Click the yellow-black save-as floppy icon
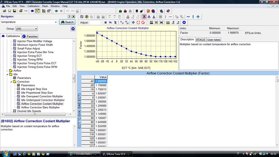The width and height of the screenshot is (279, 157). 15,11
